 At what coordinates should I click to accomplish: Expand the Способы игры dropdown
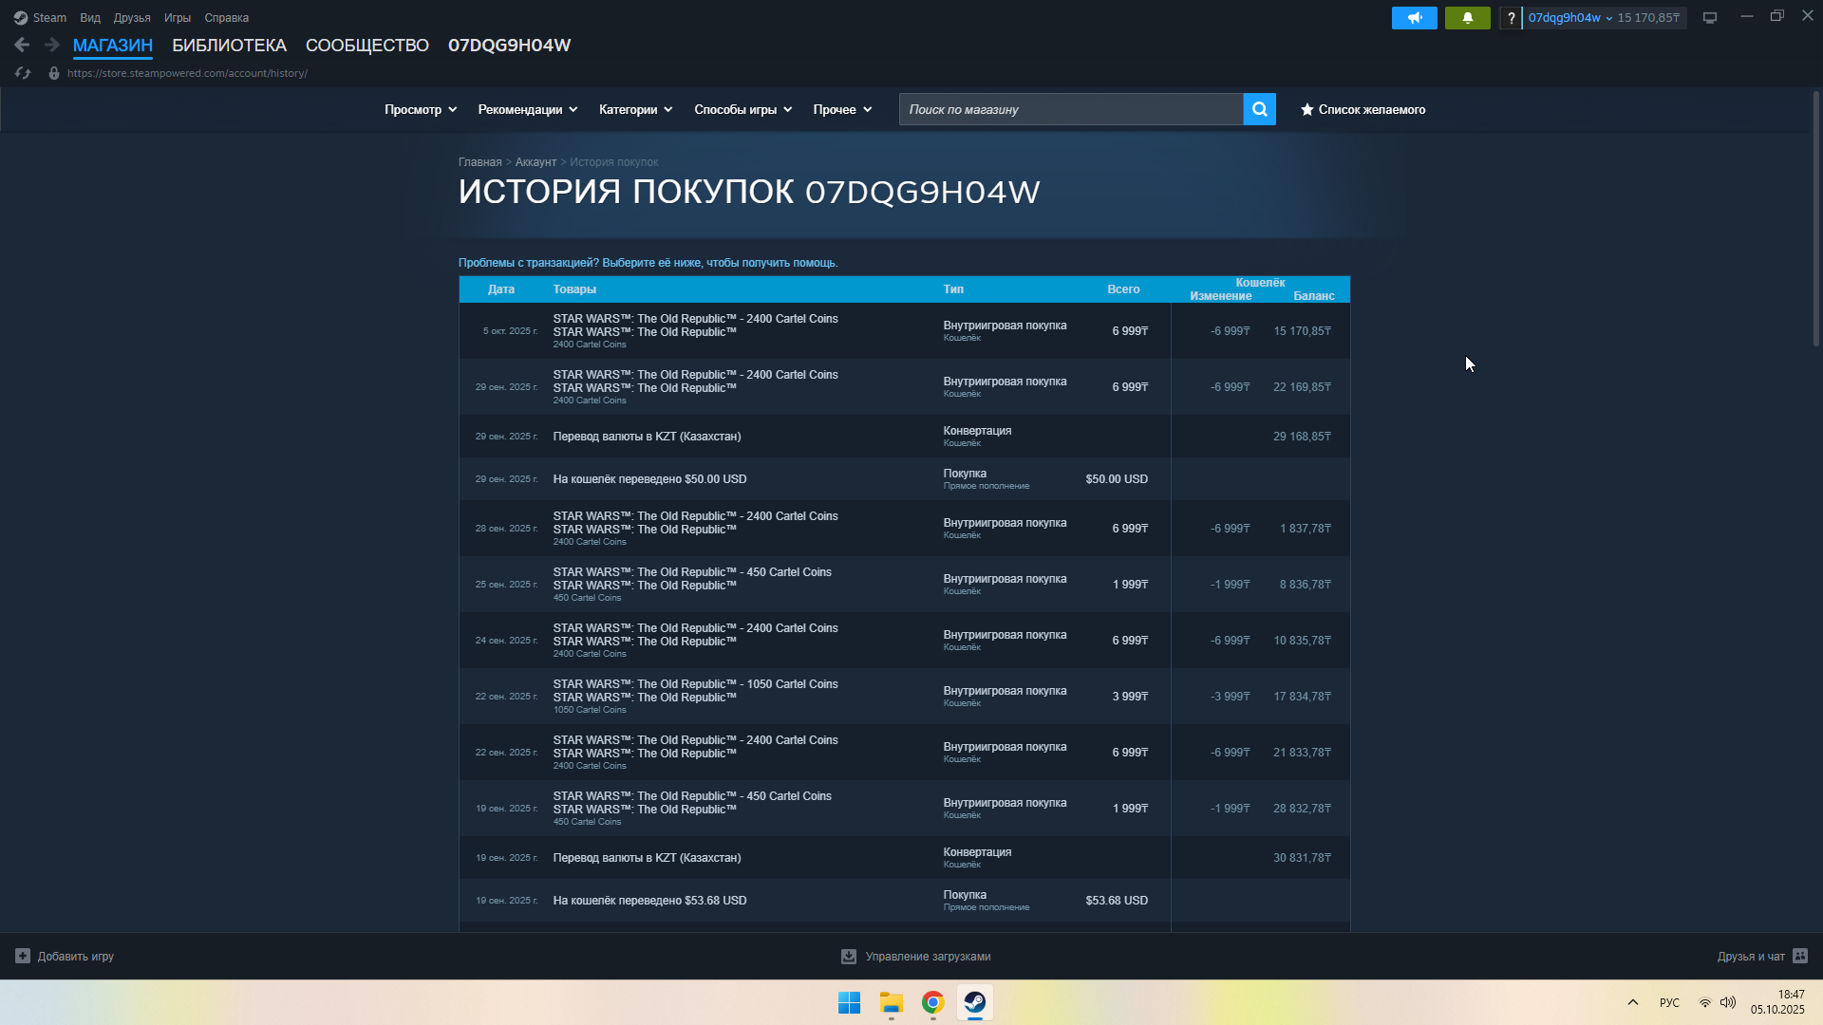[x=742, y=110]
